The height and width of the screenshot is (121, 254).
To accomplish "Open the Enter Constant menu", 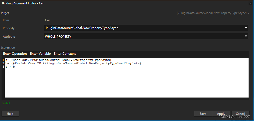I will coord(65,54).
